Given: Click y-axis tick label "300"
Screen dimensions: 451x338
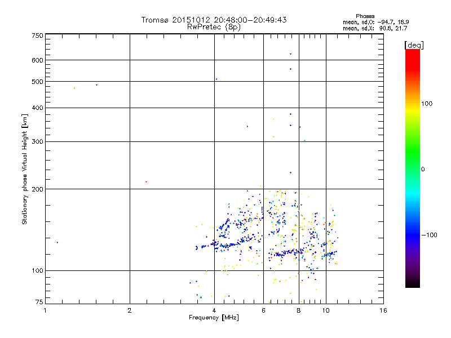Looking at the screenshot, I should pos(37,142).
